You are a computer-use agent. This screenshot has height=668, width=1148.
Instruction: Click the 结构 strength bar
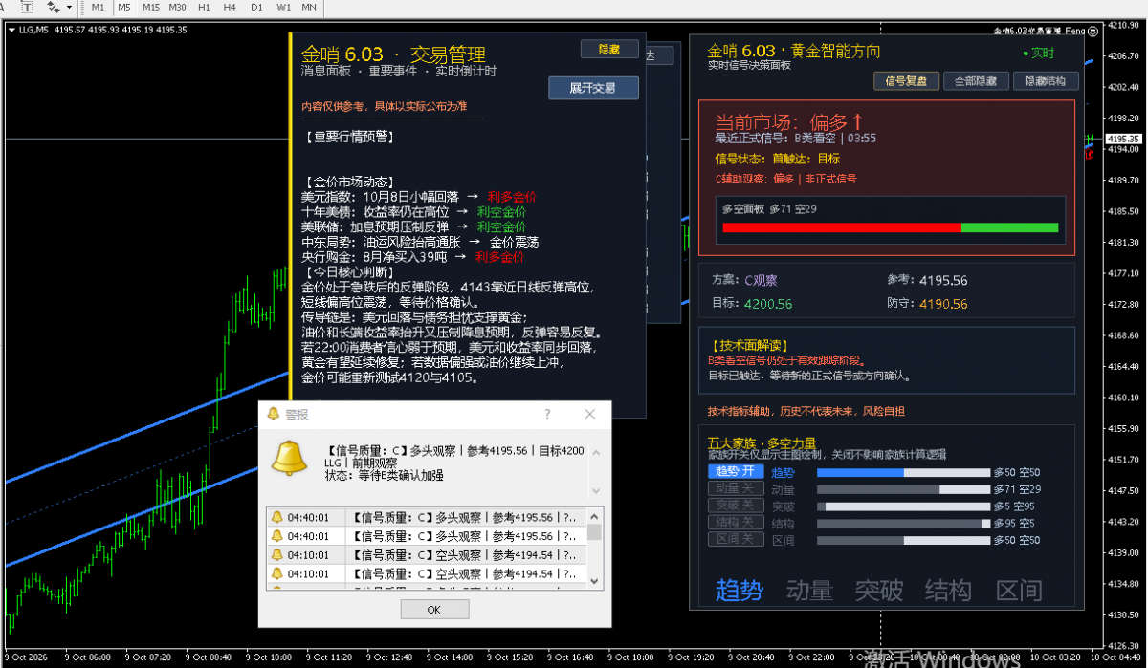(x=903, y=524)
